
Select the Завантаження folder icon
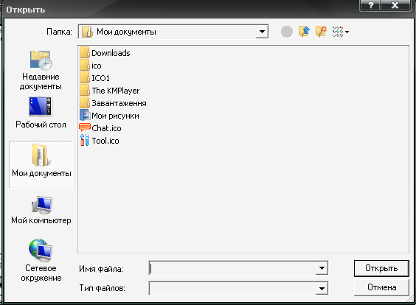pos(85,103)
